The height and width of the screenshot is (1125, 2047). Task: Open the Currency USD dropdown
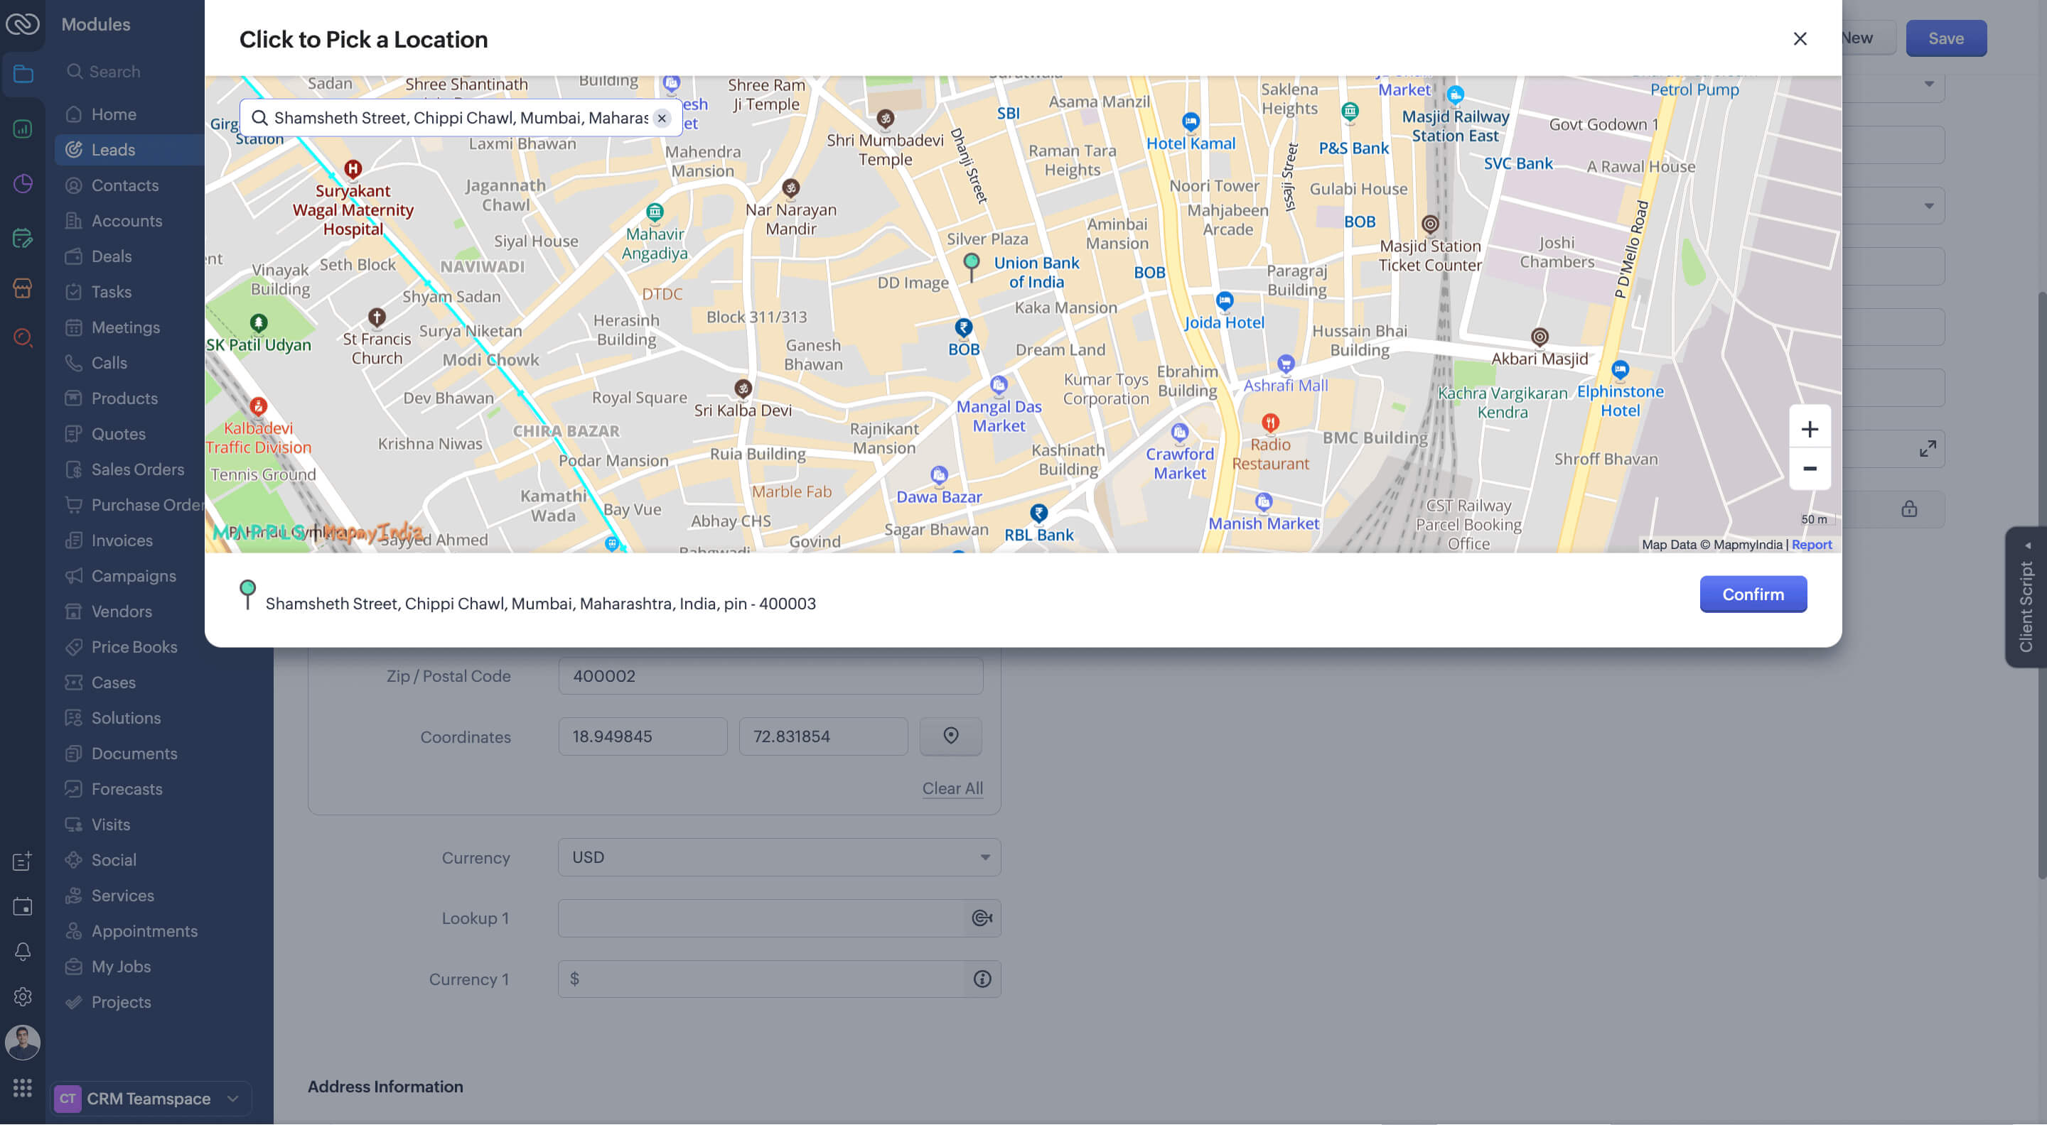point(778,857)
